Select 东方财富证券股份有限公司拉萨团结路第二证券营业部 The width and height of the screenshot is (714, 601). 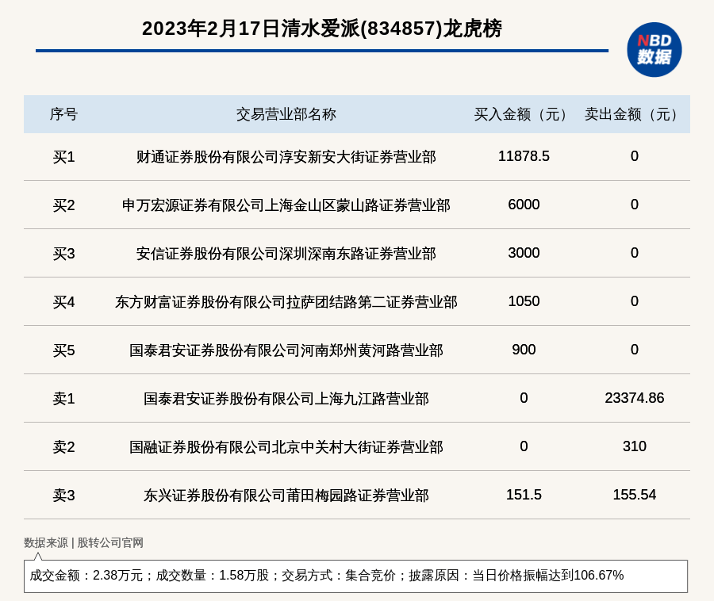[x=286, y=302]
